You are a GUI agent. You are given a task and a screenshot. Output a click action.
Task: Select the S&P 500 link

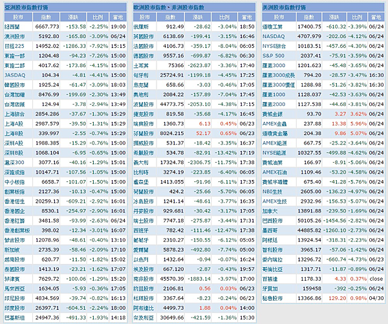(x=274, y=56)
